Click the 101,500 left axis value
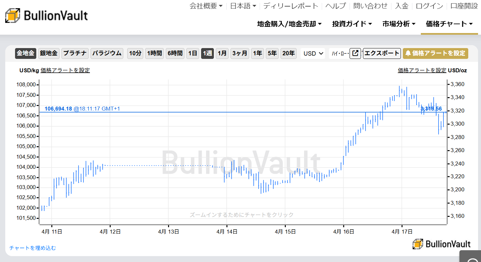The height and width of the screenshot is (262, 481). click(26, 218)
